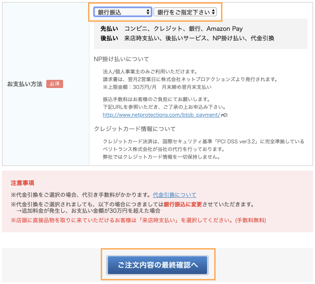Click the ご注文内容の最終確認へ button
Screen dimensions: 315x284
tap(157, 265)
